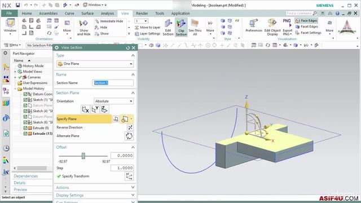Collapse the Type section
The width and height of the screenshot is (361, 203).
[133, 55]
